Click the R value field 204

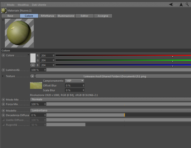(47, 56)
